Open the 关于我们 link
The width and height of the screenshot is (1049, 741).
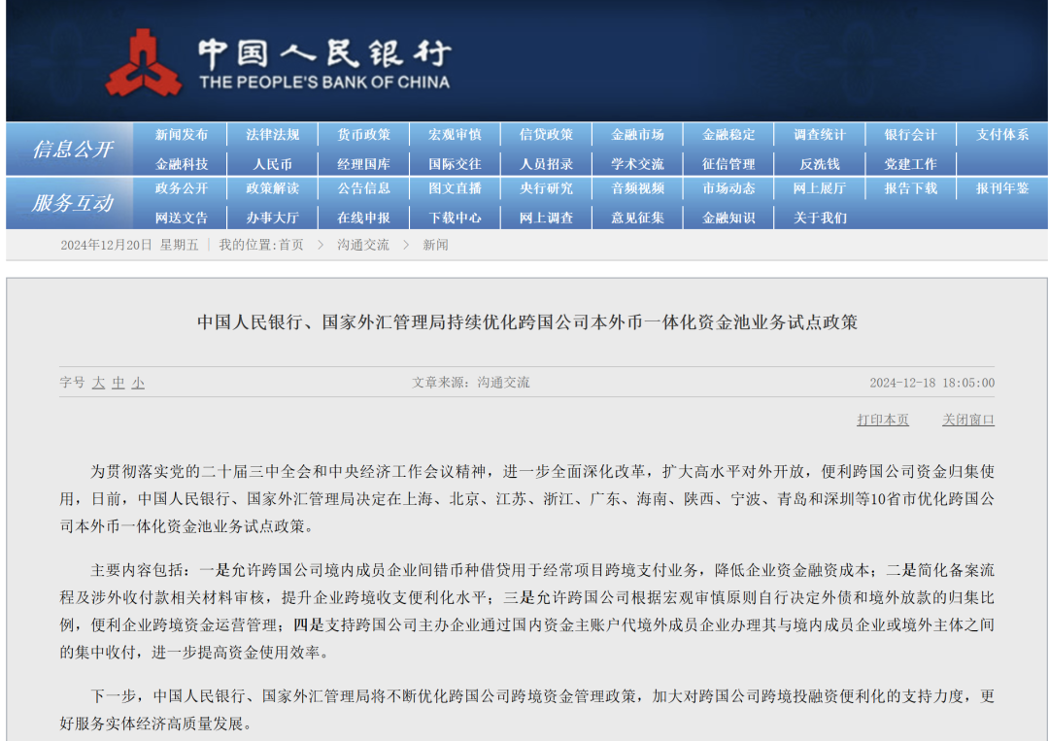[x=820, y=218]
